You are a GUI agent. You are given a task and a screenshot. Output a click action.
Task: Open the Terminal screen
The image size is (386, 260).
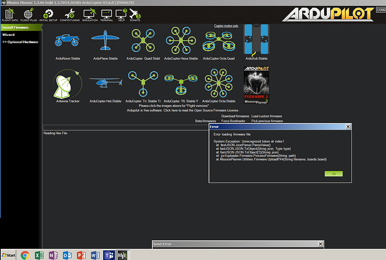(106, 15)
